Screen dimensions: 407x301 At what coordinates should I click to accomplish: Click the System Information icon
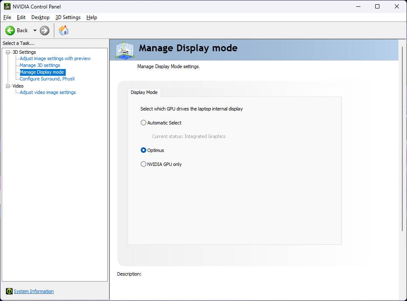point(9,291)
